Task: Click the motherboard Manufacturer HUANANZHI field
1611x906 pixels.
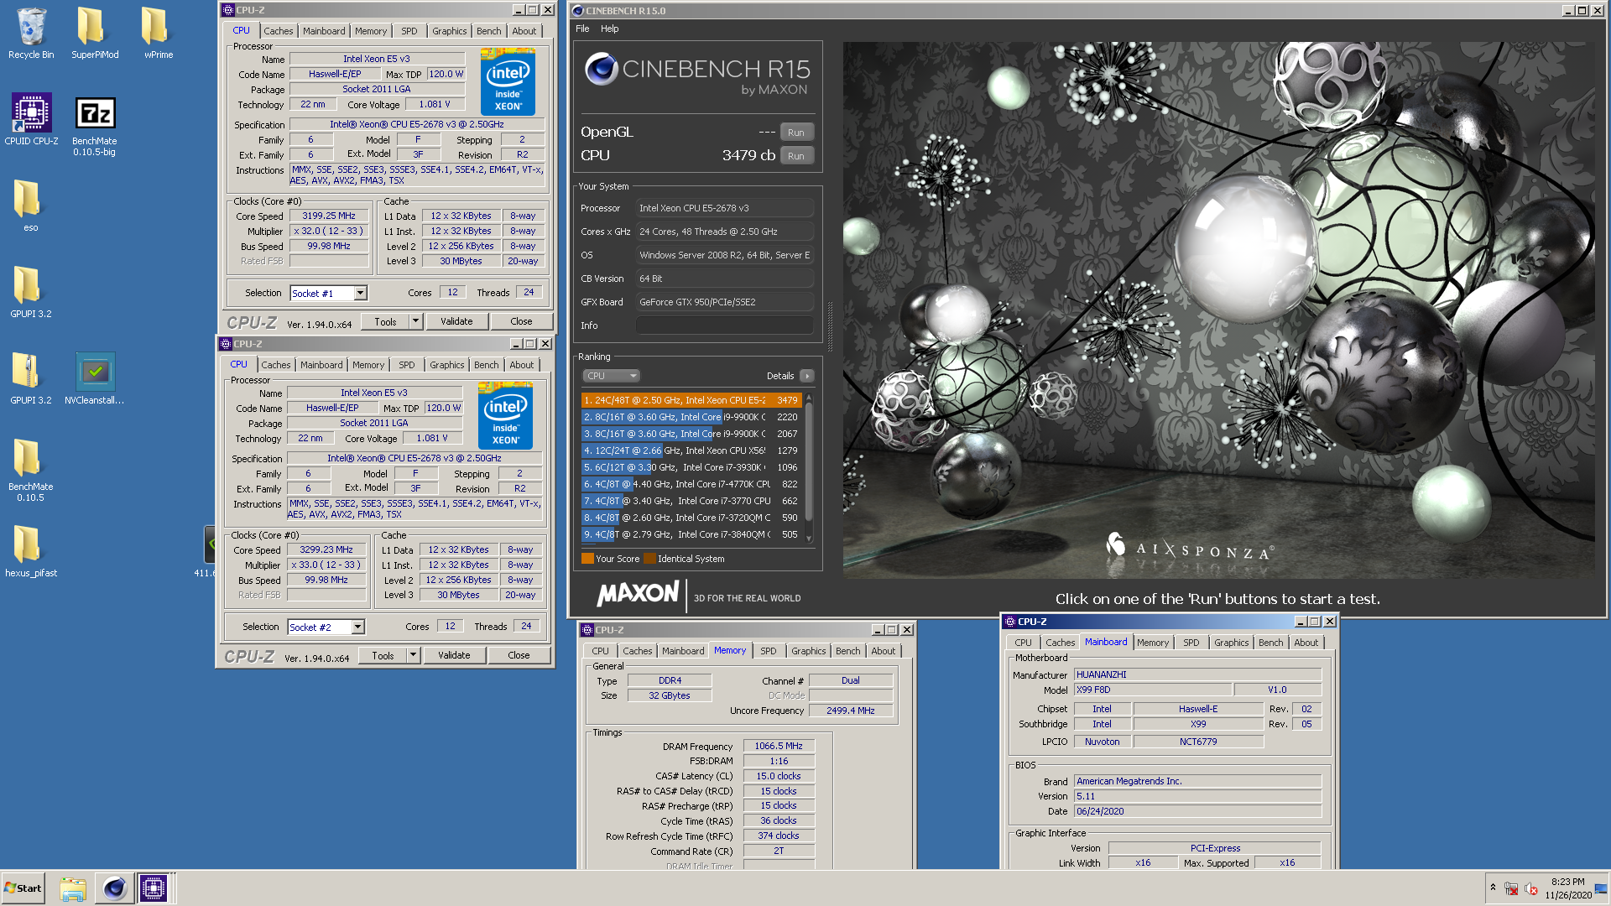Action: pos(1197,674)
